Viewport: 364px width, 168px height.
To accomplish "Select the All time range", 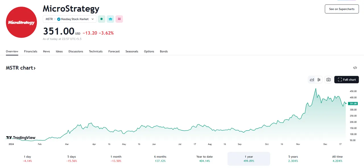I will tap(338, 159).
